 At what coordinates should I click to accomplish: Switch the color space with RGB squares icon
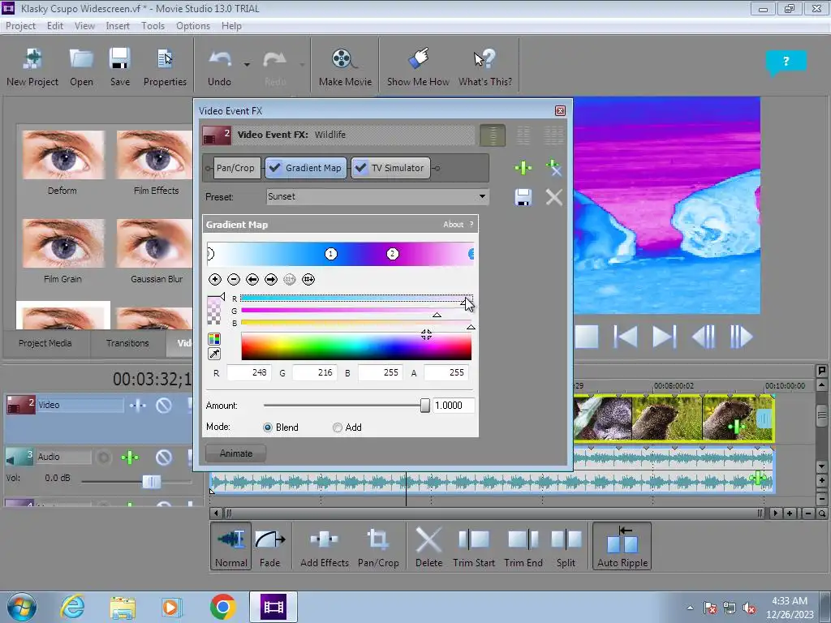214,339
